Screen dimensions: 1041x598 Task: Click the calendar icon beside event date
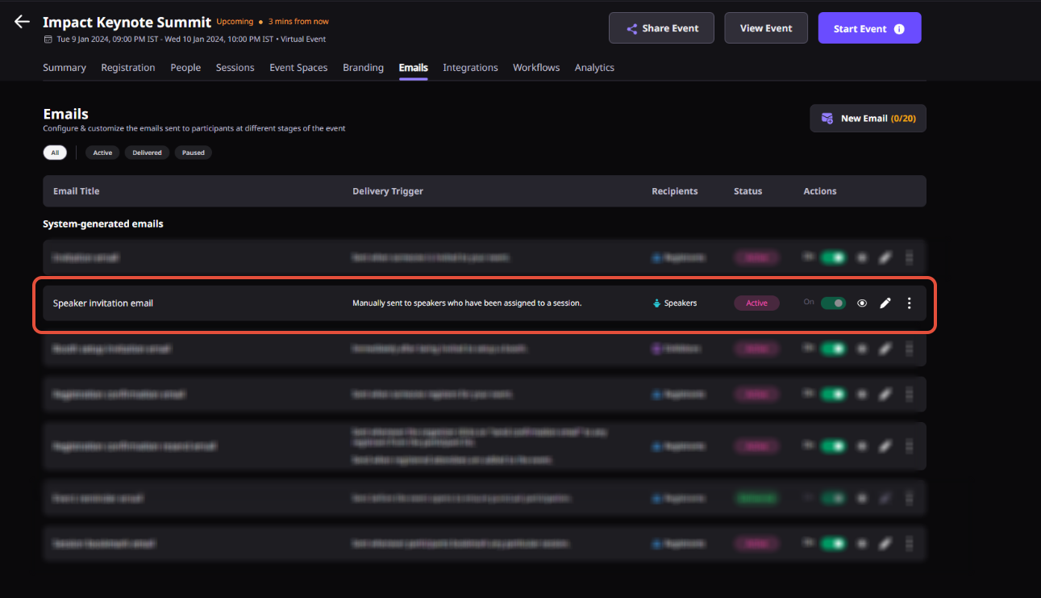click(x=48, y=40)
